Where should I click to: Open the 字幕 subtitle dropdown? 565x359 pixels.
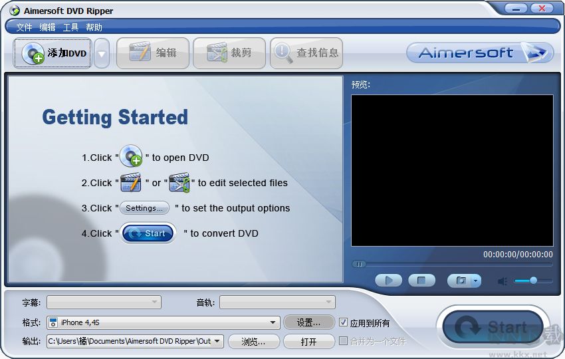[x=104, y=302]
